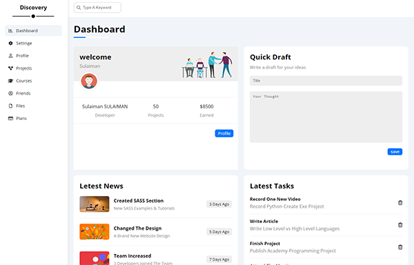The width and height of the screenshot is (414, 265).
Task: Go to Projects in sidebar
Action: pyautogui.click(x=33, y=68)
